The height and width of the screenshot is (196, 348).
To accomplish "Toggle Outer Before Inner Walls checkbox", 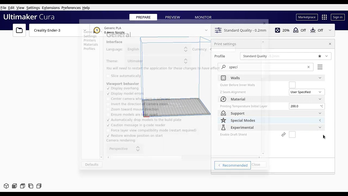I will coord(292,85).
